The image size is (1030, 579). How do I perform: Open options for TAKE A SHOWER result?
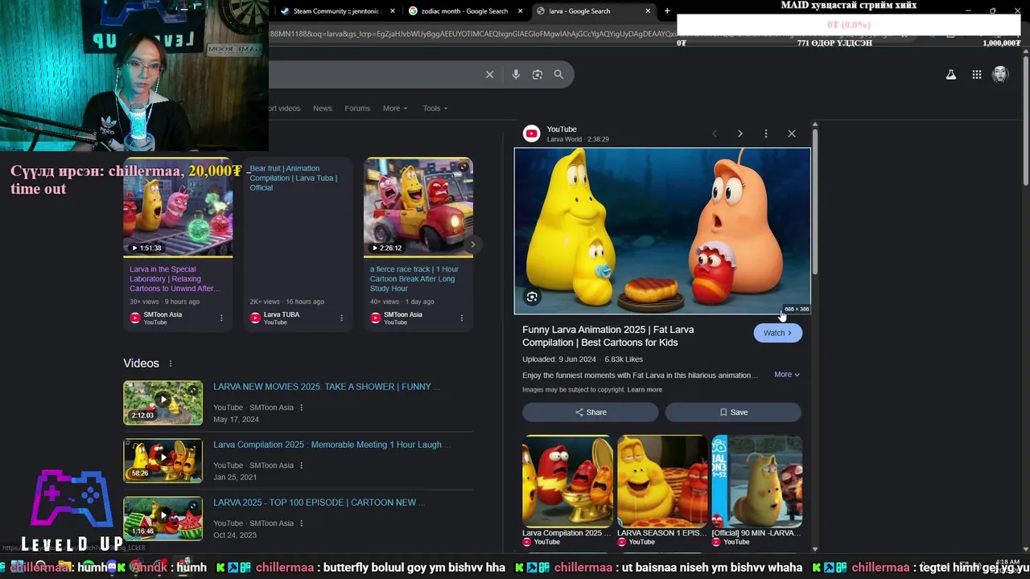302,408
